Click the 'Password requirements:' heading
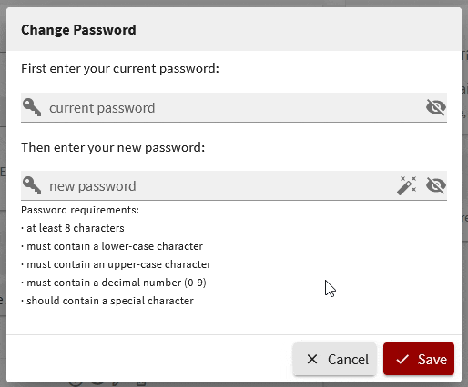 click(80, 210)
